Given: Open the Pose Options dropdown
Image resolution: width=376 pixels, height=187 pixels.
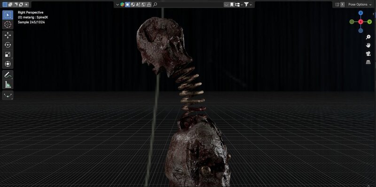Looking at the screenshot, I should [359, 4].
